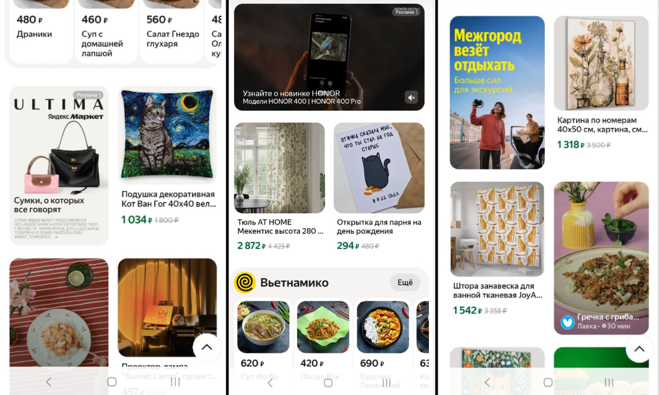This screenshot has height=395, width=659.
Task: Select the Открытка для парня card product
Action: [x=379, y=187]
